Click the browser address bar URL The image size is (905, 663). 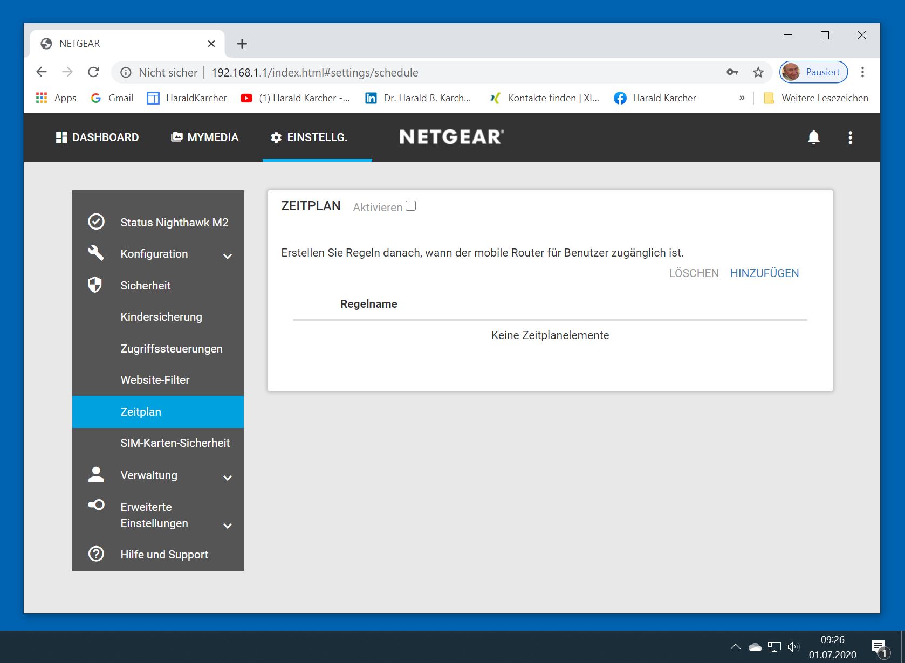tap(314, 73)
